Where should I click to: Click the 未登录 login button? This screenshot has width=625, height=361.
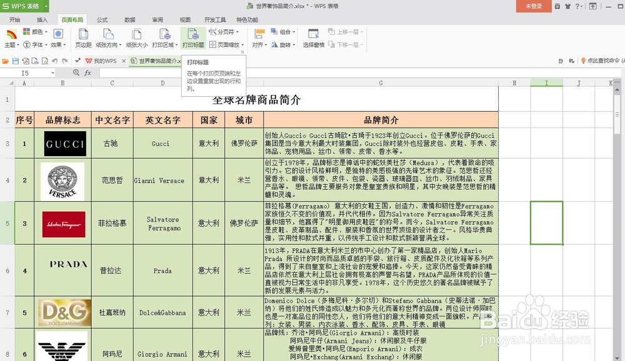pyautogui.click(x=534, y=6)
